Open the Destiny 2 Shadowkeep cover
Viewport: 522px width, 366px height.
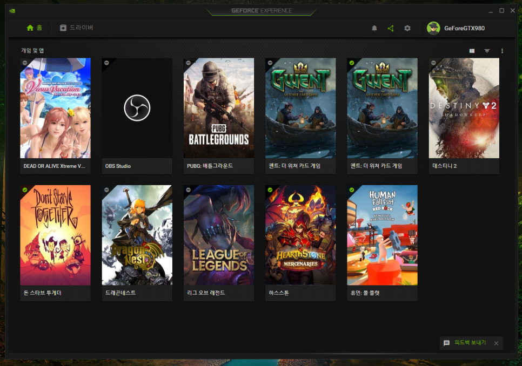[464, 108]
